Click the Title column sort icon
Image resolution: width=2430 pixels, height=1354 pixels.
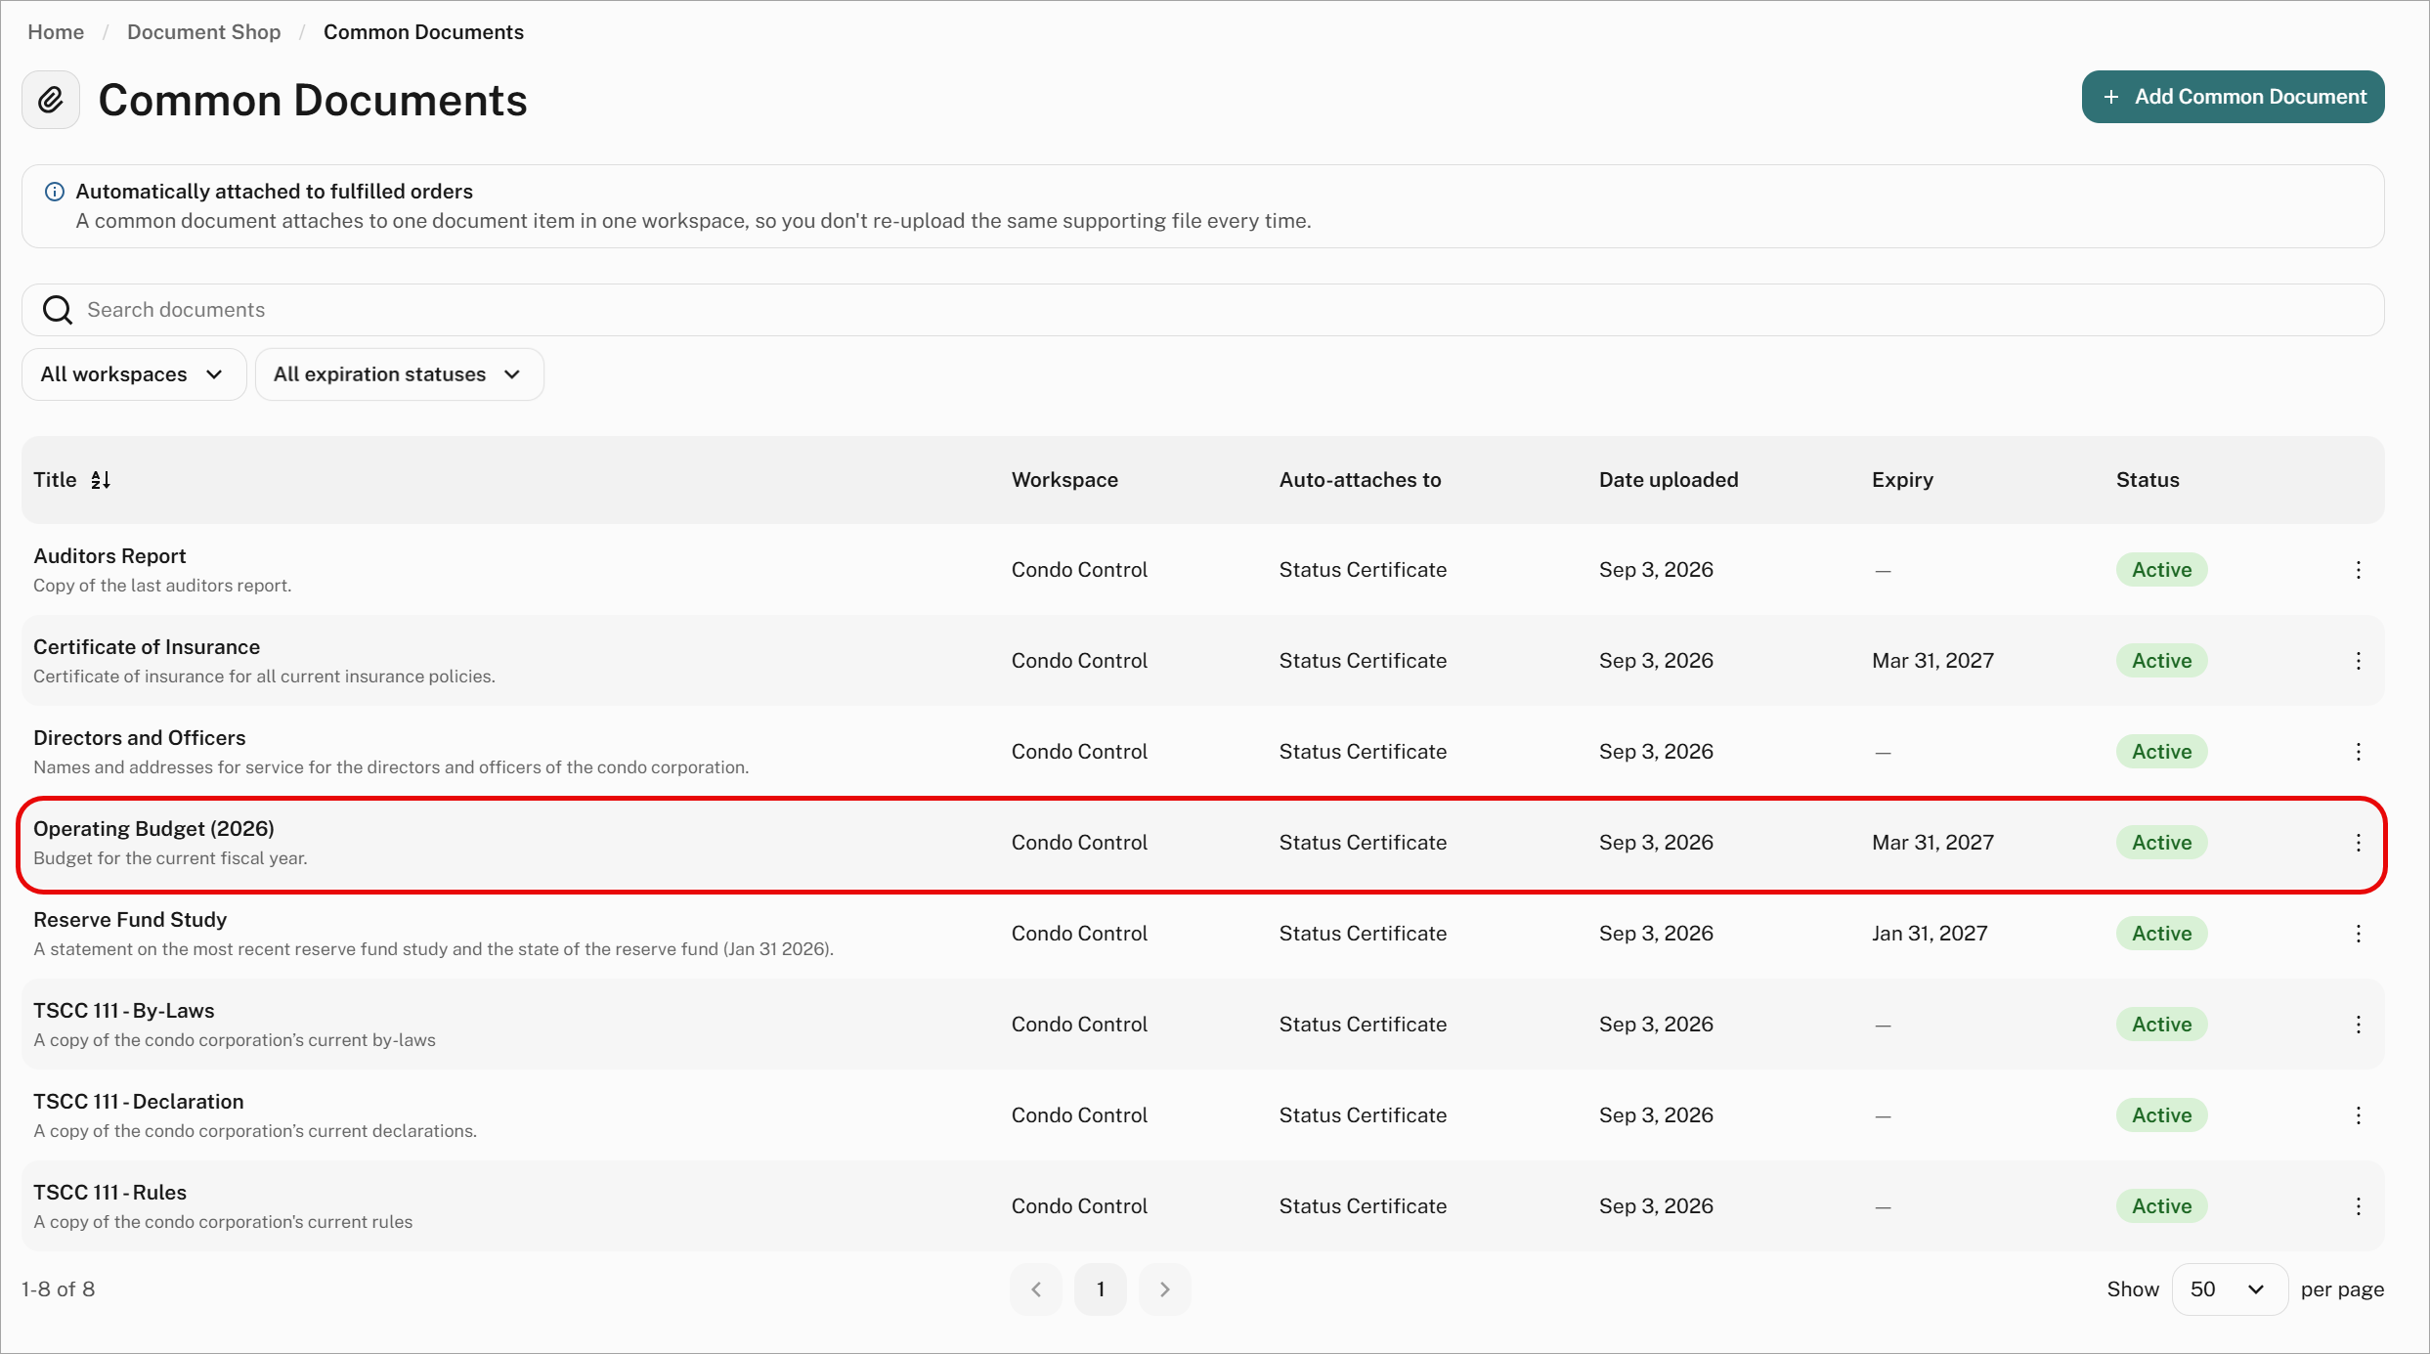coord(101,480)
